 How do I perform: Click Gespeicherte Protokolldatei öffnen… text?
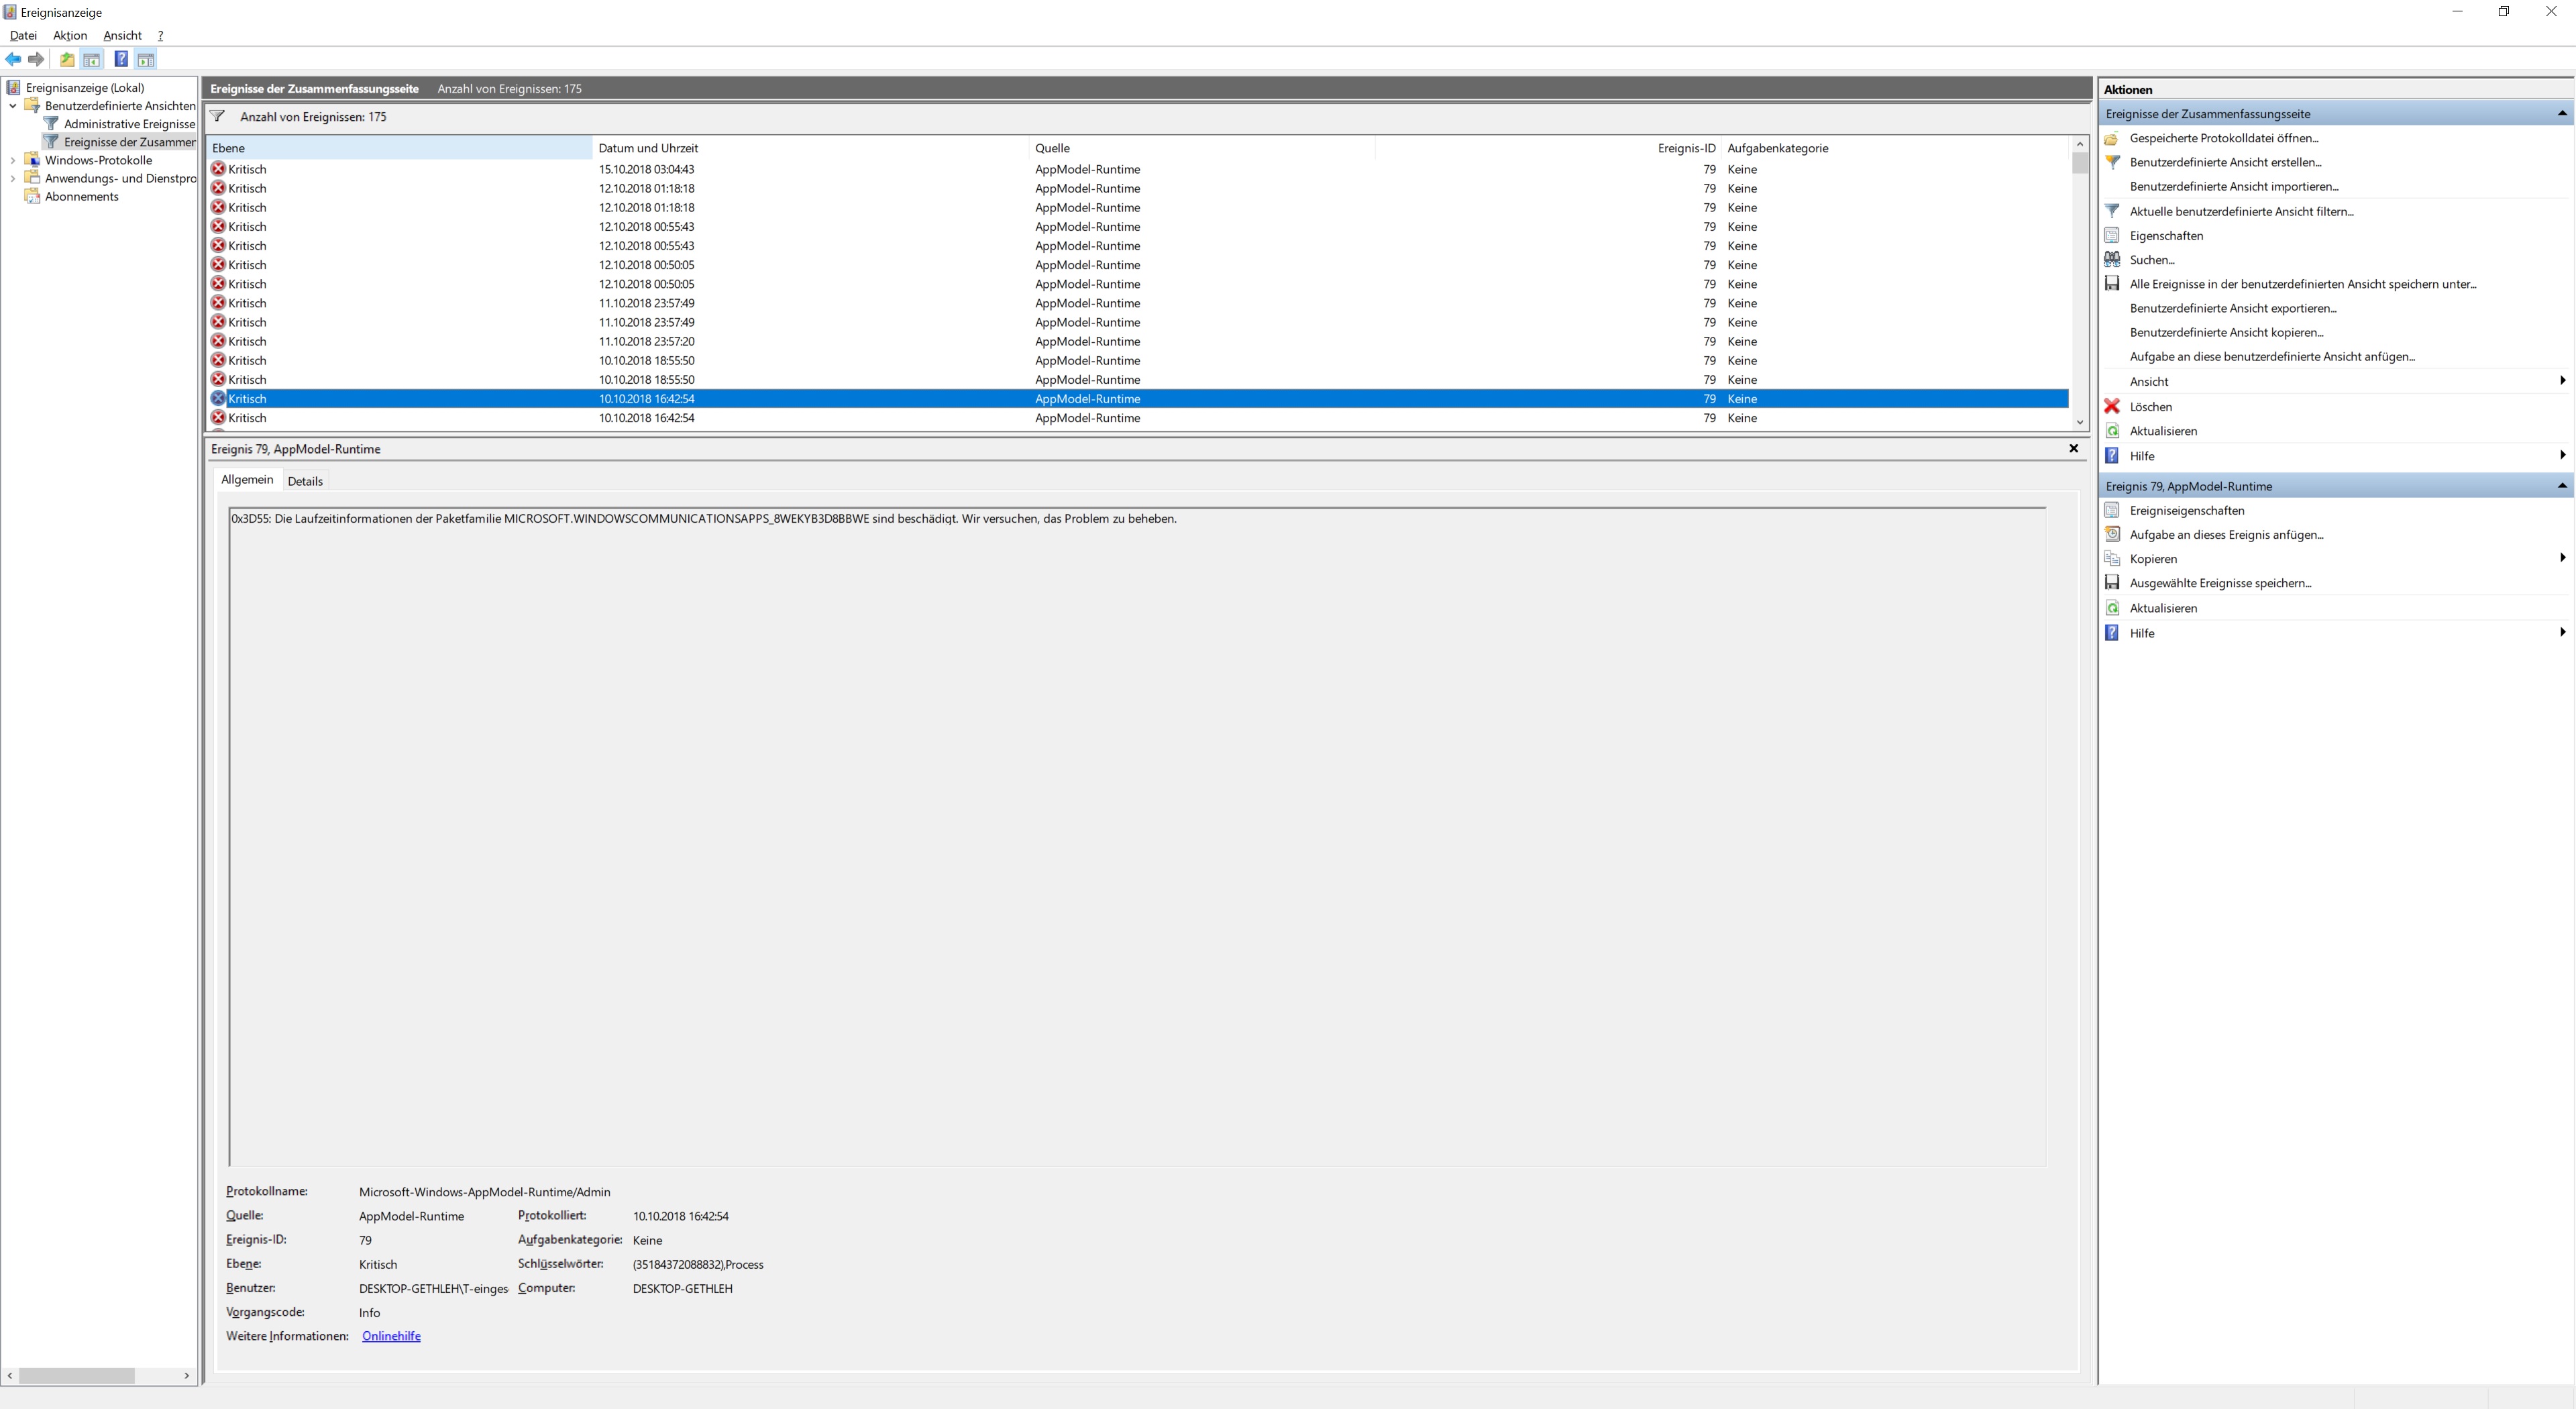(x=2224, y=138)
